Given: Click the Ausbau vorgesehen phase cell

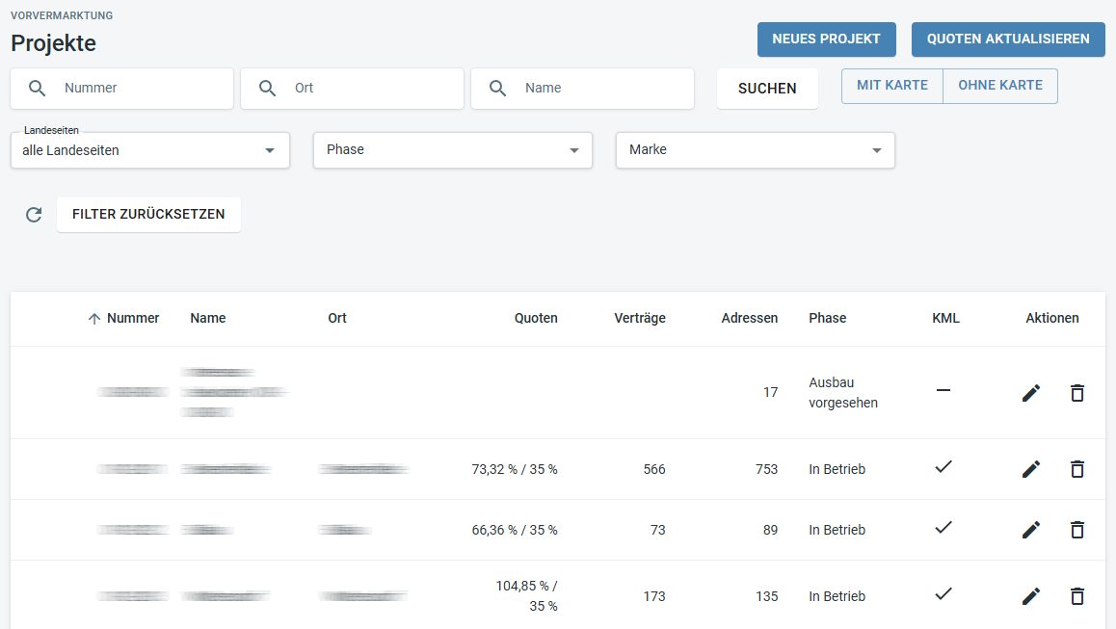Looking at the screenshot, I should [x=843, y=393].
